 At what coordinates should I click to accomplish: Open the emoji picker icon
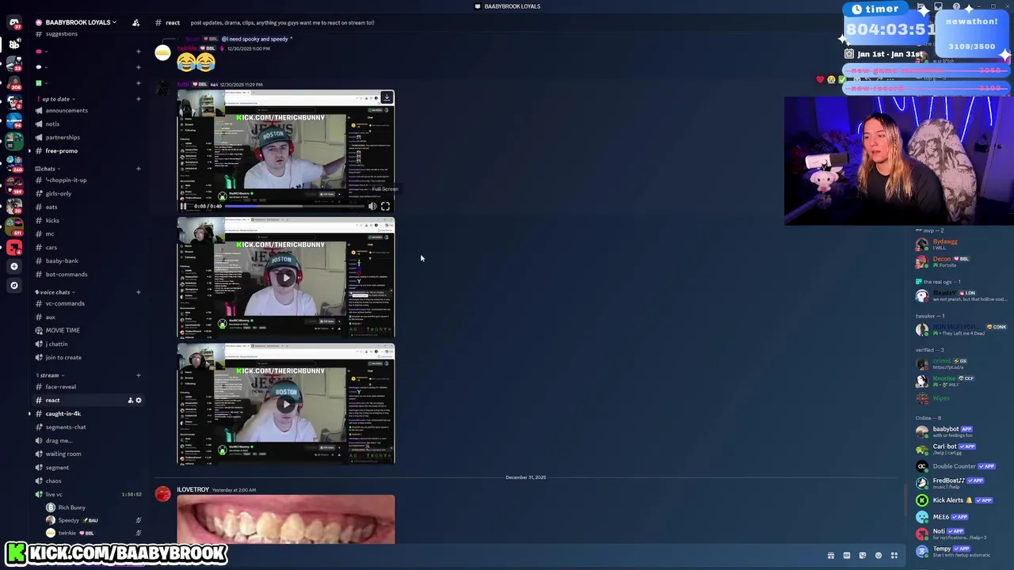pos(878,556)
